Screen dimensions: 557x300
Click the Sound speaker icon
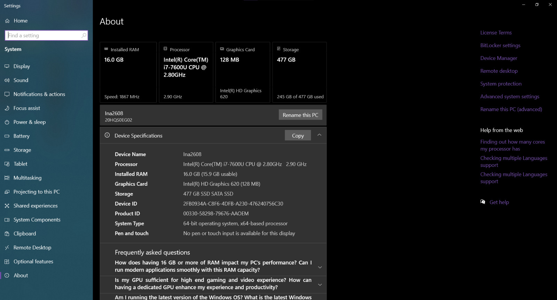click(7, 80)
